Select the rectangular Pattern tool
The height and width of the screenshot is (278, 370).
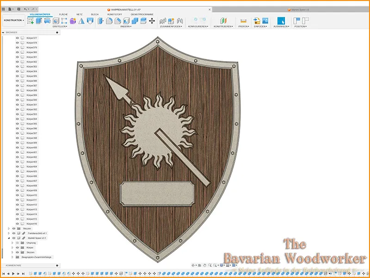pyautogui.click(x=64, y=21)
